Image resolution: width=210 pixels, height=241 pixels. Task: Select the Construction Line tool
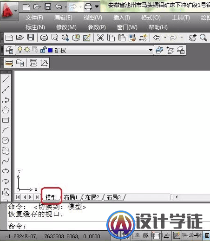click(6, 90)
